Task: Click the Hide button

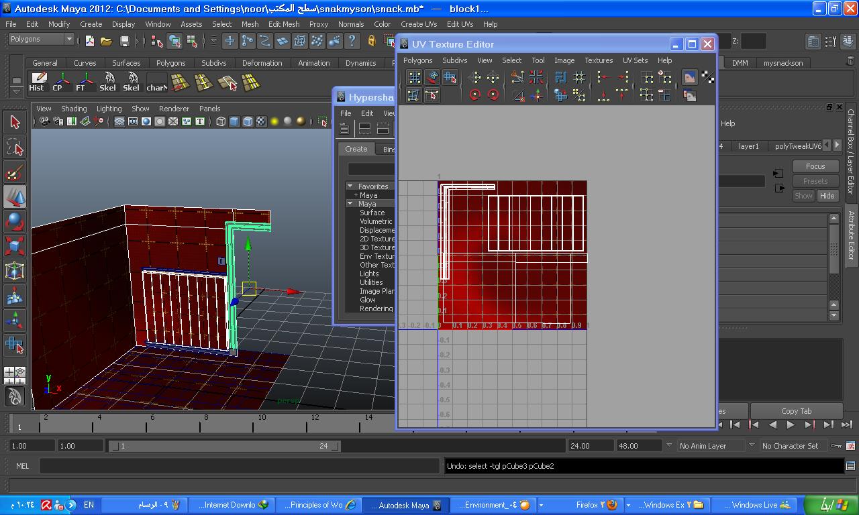Action: coord(827,196)
